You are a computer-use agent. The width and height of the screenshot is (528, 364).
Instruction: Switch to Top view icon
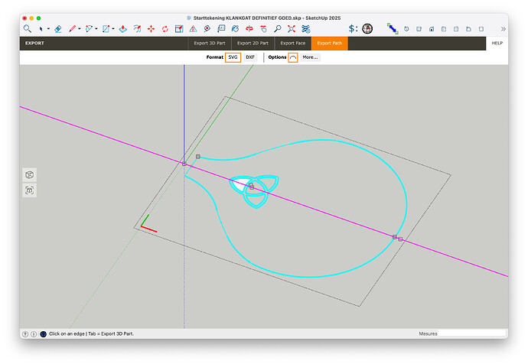(x=419, y=29)
